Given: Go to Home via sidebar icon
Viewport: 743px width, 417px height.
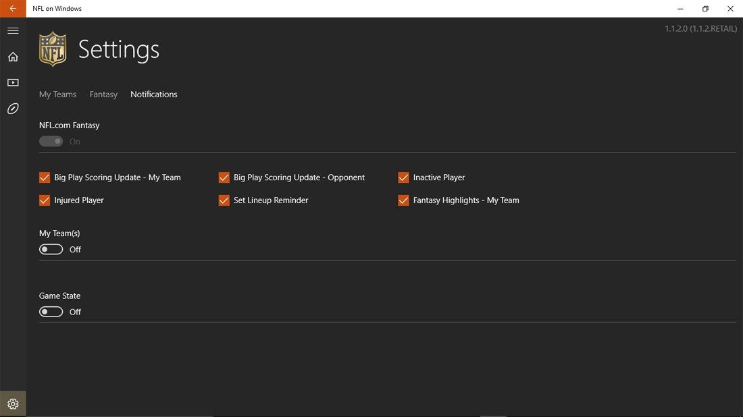Looking at the screenshot, I should click(13, 57).
